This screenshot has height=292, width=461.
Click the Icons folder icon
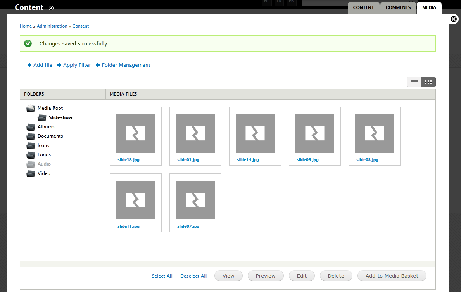(x=31, y=145)
